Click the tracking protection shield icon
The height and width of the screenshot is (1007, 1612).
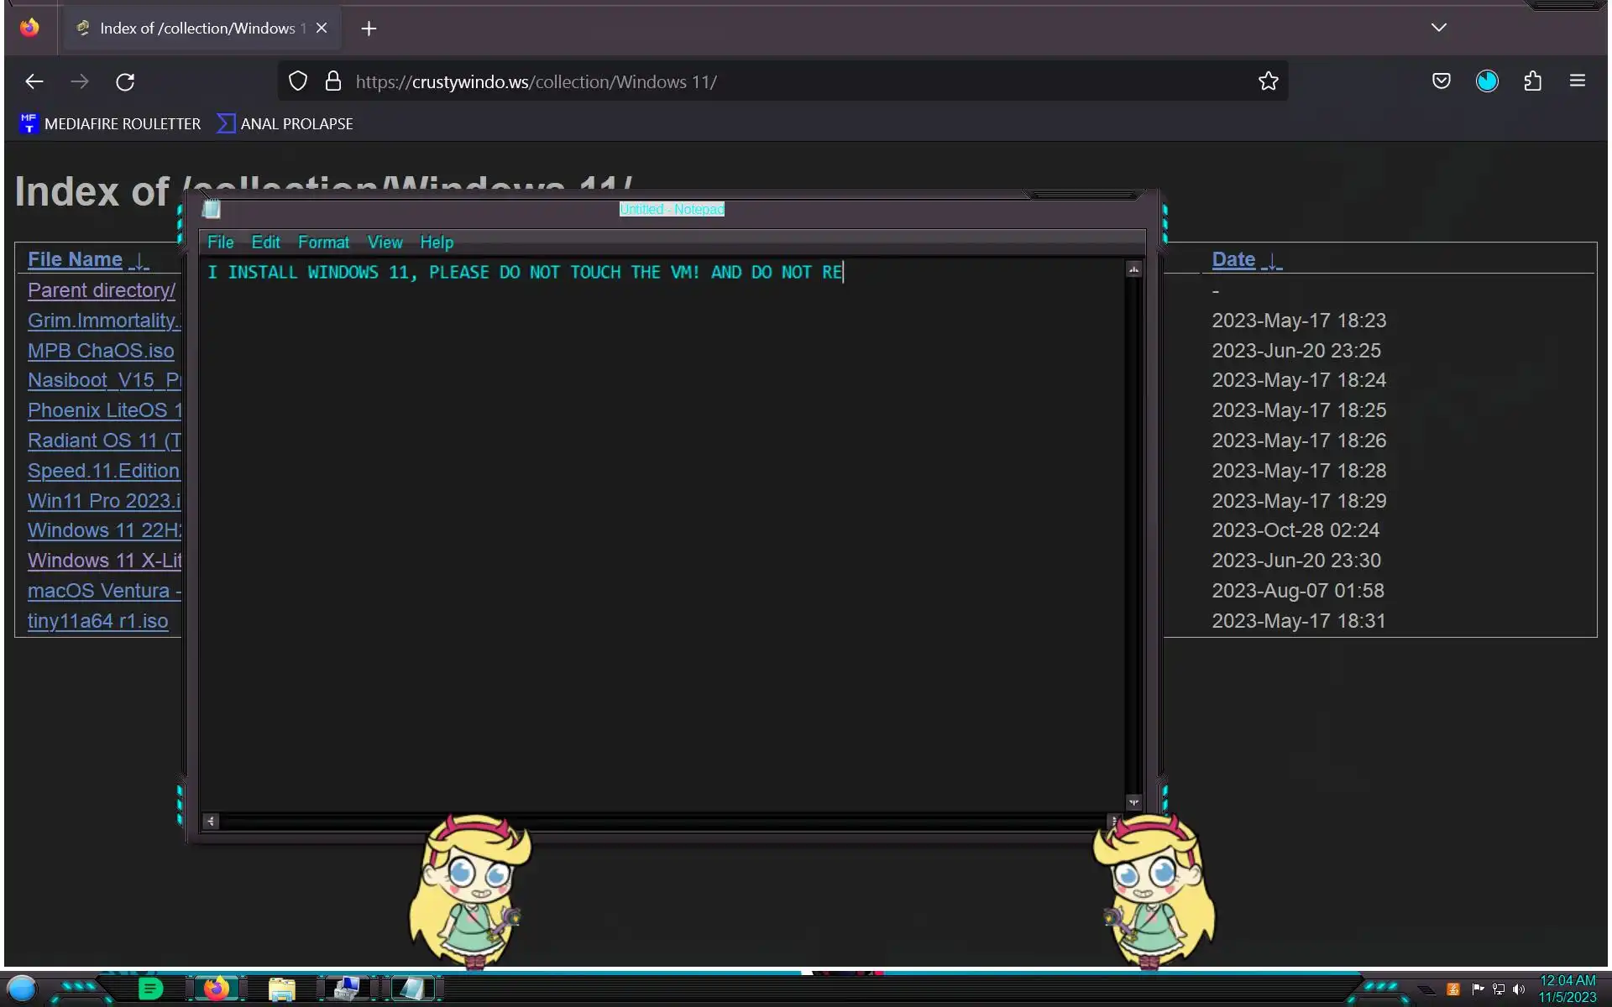(x=298, y=81)
